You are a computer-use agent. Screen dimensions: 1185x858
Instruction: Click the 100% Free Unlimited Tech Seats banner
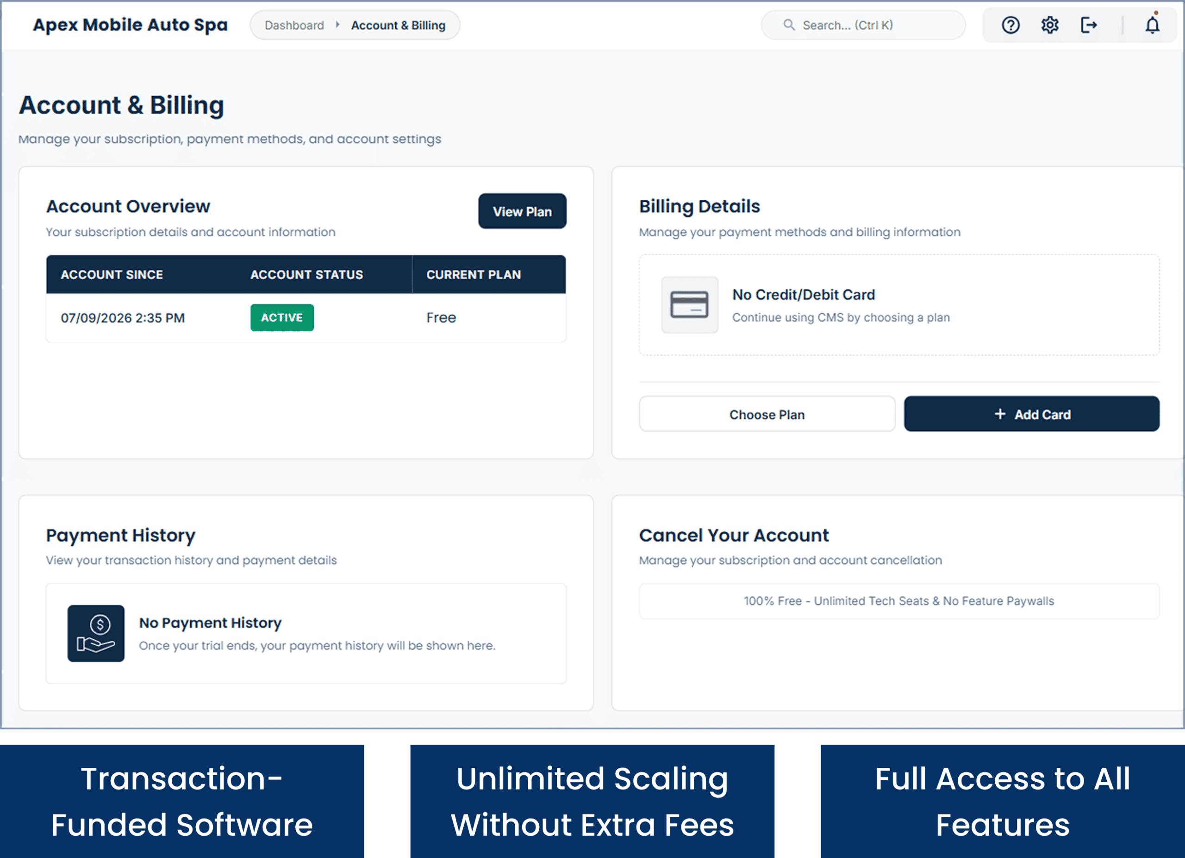[898, 601]
